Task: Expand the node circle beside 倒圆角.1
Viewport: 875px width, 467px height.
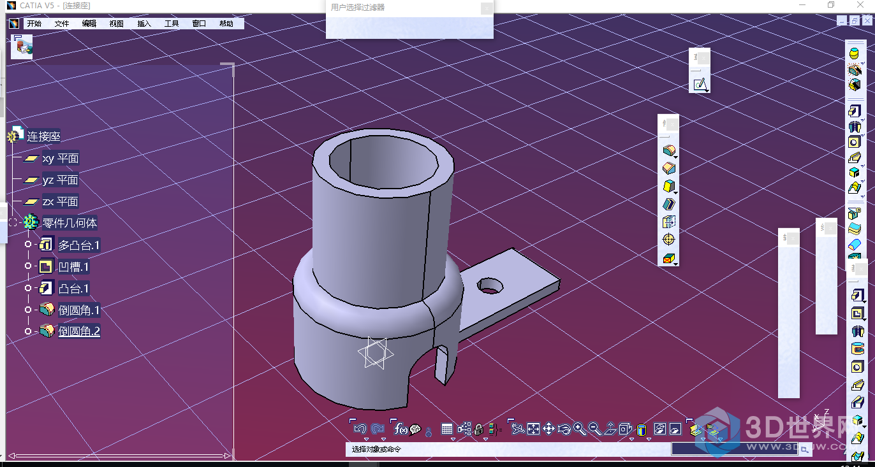Action: tap(27, 310)
